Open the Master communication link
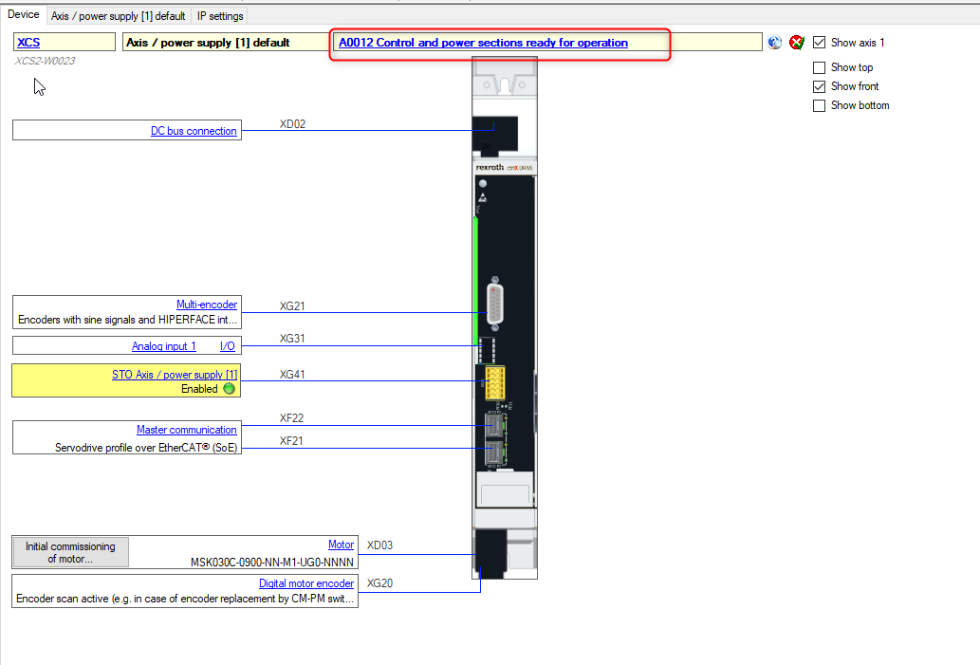This screenshot has height=665, width=980. coord(186,430)
